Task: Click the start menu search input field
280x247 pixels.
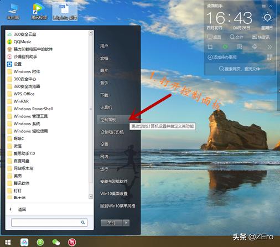Action: tap(49, 223)
